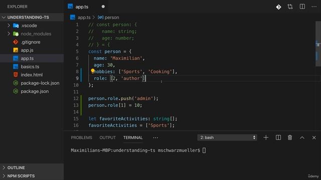Click 'const person' on line 5
The image size is (321, 180).
click(105, 51)
